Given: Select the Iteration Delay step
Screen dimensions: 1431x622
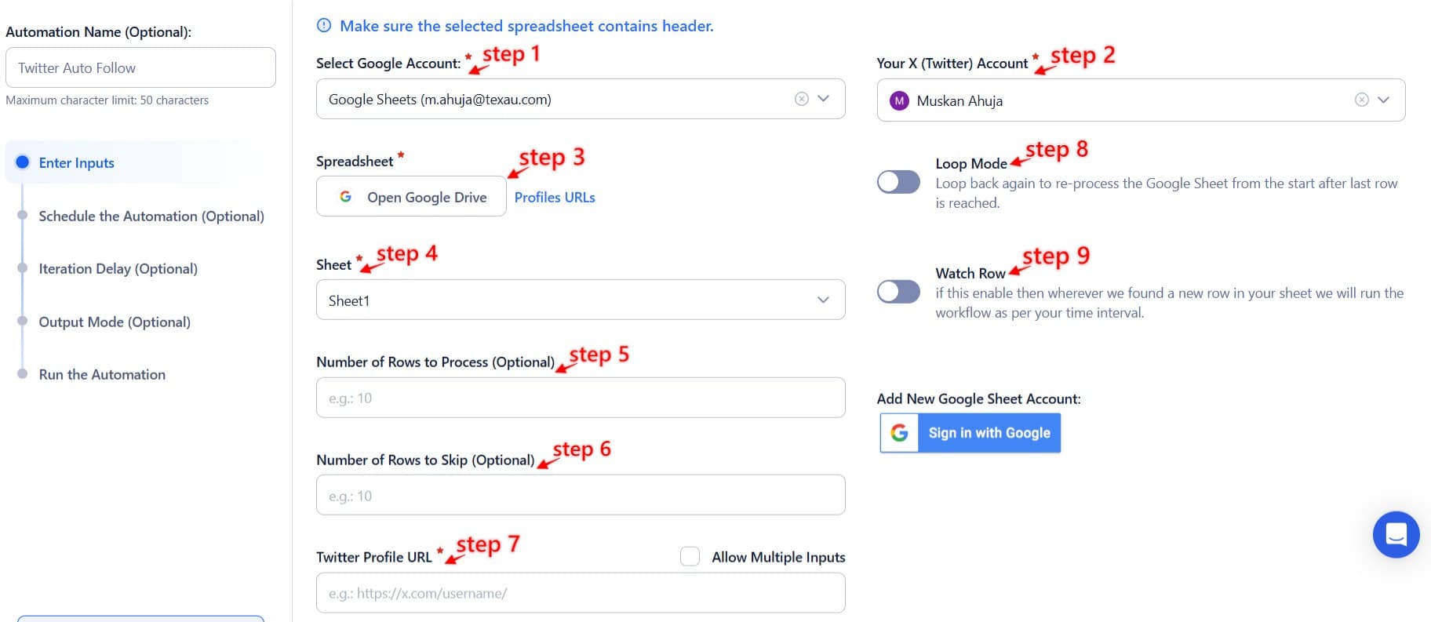Looking at the screenshot, I should click(118, 268).
